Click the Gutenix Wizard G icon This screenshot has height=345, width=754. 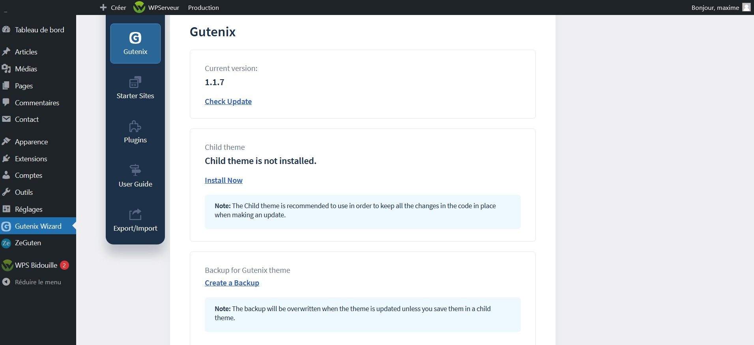[x=6, y=226]
